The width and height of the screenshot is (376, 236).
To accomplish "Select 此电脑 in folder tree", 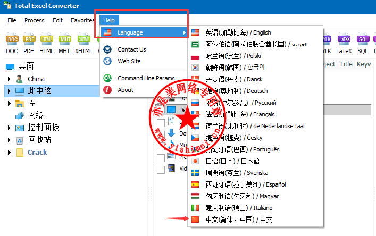I will tap(39, 91).
